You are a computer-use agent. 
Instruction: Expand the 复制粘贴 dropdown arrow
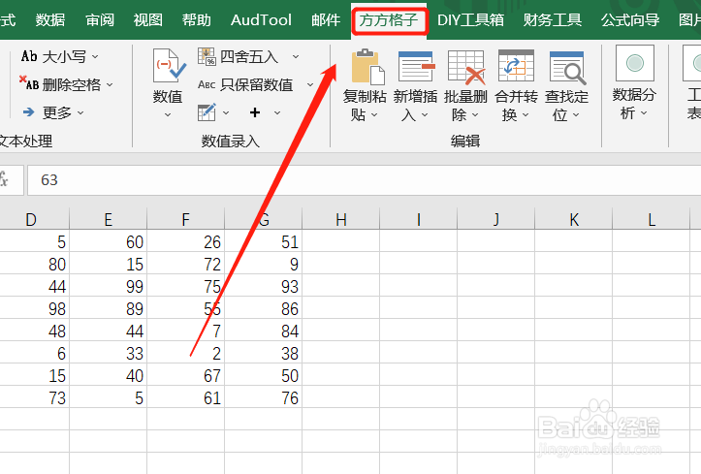tap(374, 114)
